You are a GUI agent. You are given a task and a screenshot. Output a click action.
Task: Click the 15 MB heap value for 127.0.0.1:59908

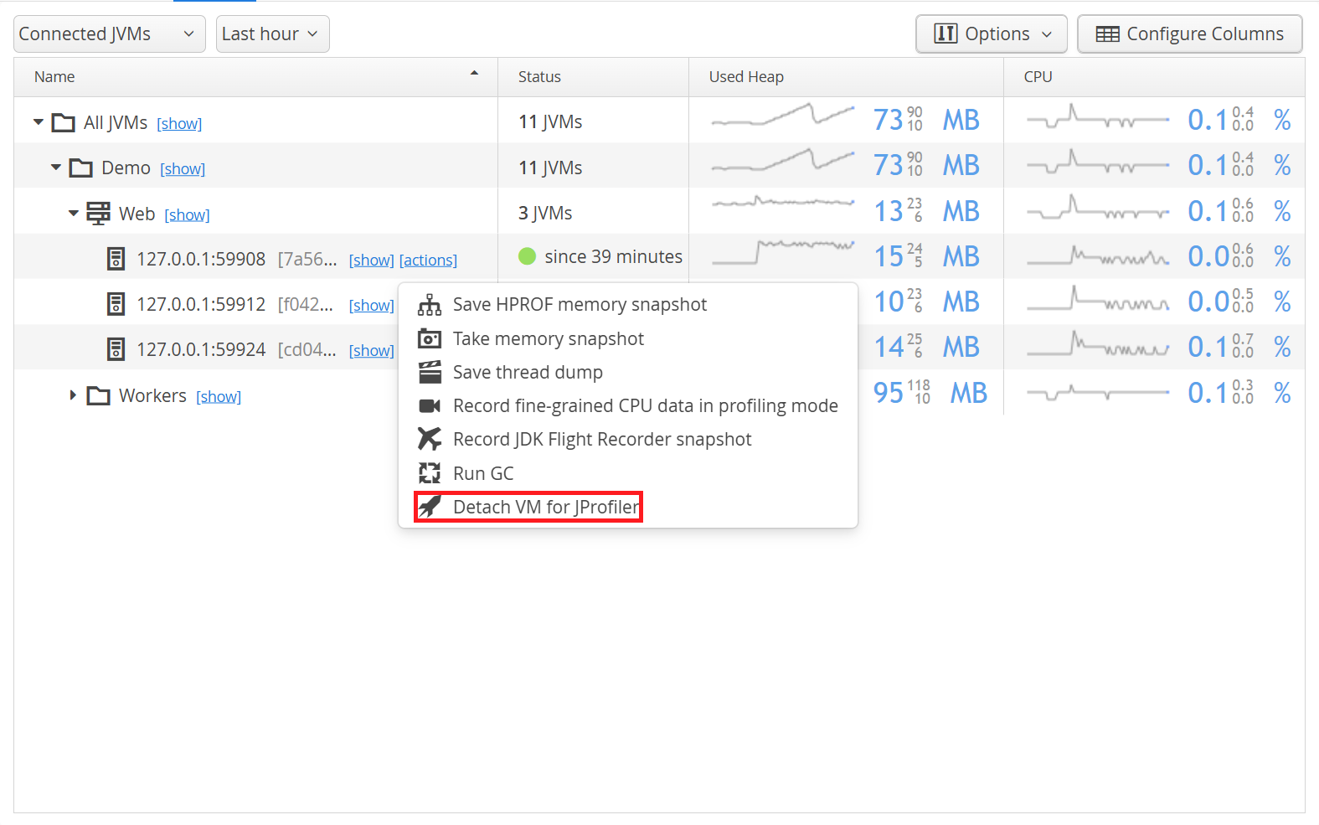pyautogui.click(x=926, y=256)
